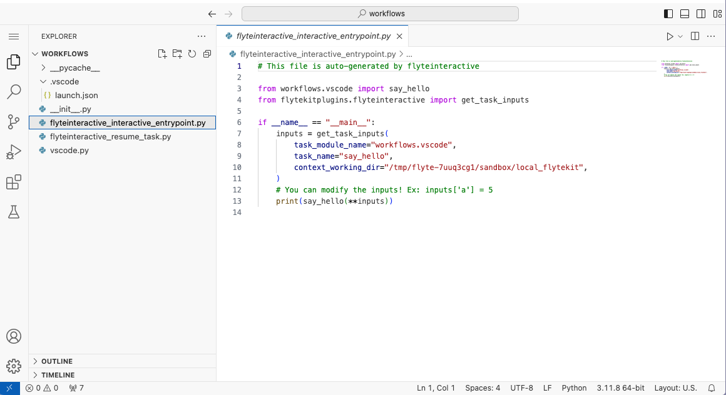Viewport: 726px width, 395px height.
Task: Click the code minimap preview
Action: coord(683,69)
